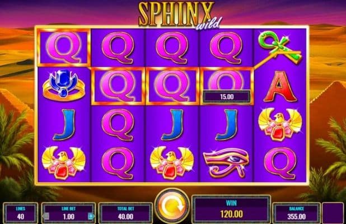Screen dimensions: 346x224
Task: Click the Balance 355.00 display
Action: coord(296,213)
